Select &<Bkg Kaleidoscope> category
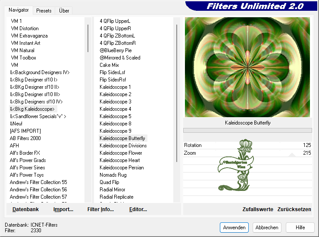 click(33, 109)
